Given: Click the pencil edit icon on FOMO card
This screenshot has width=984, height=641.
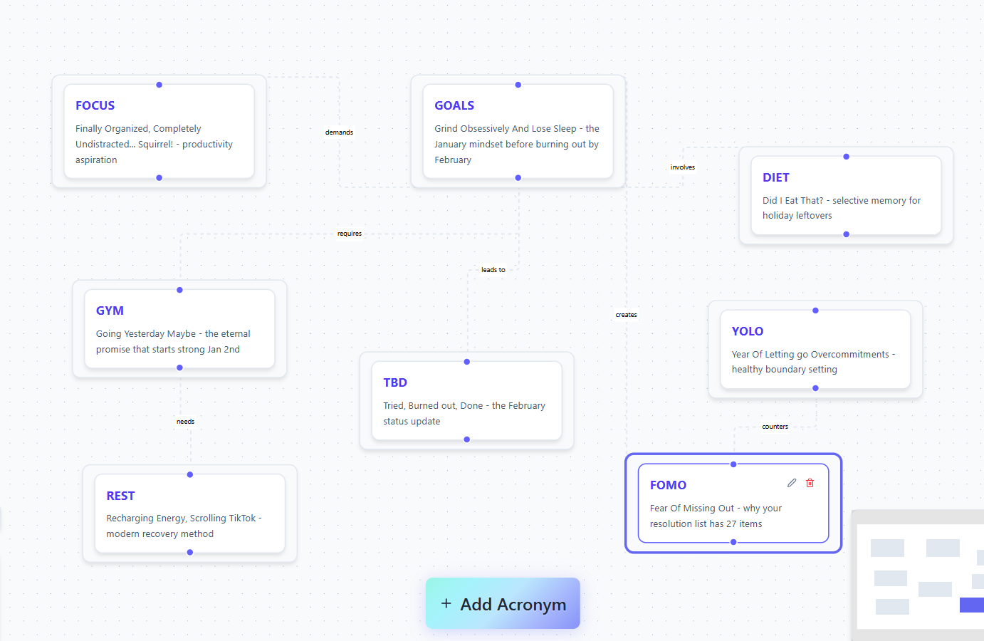Looking at the screenshot, I should pyautogui.click(x=791, y=483).
